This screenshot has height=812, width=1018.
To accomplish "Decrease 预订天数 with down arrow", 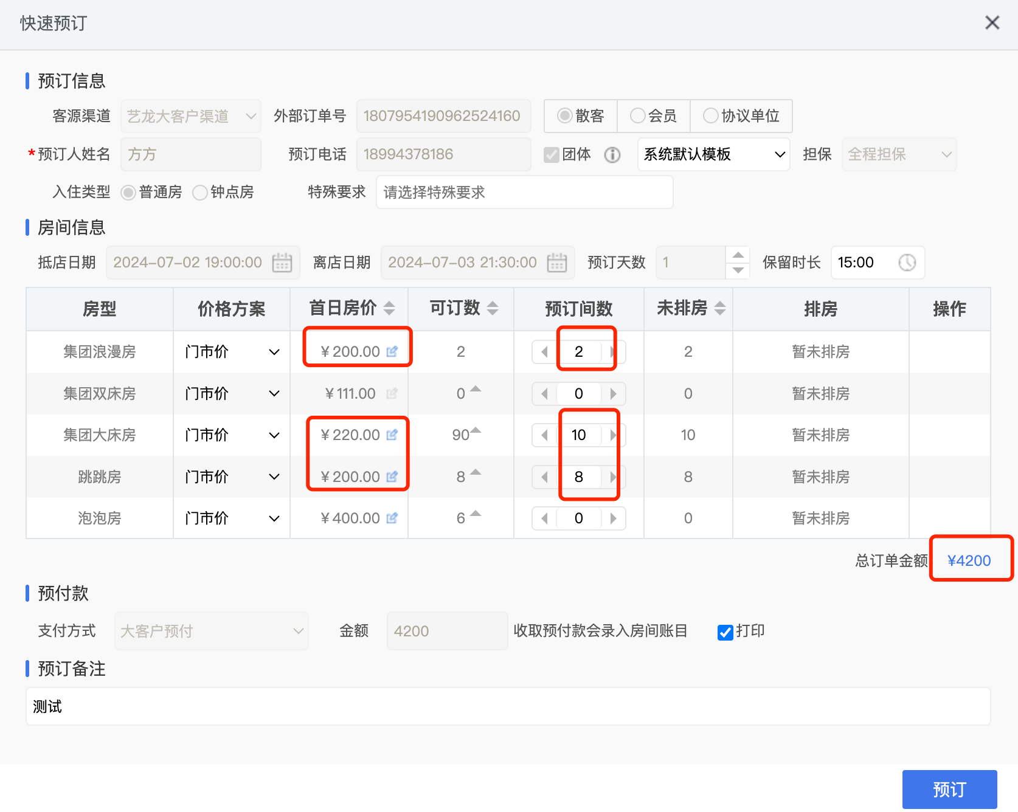I will [738, 270].
